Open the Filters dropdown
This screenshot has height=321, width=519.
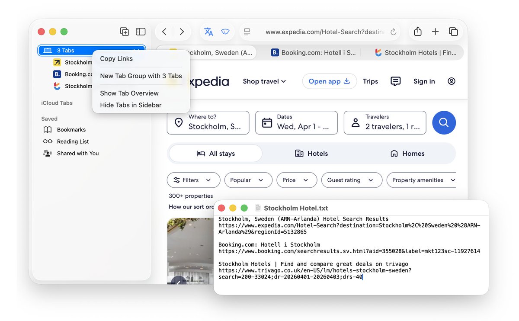point(194,180)
